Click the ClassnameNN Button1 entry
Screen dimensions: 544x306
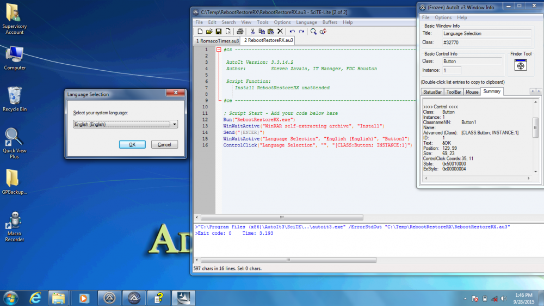click(x=450, y=123)
